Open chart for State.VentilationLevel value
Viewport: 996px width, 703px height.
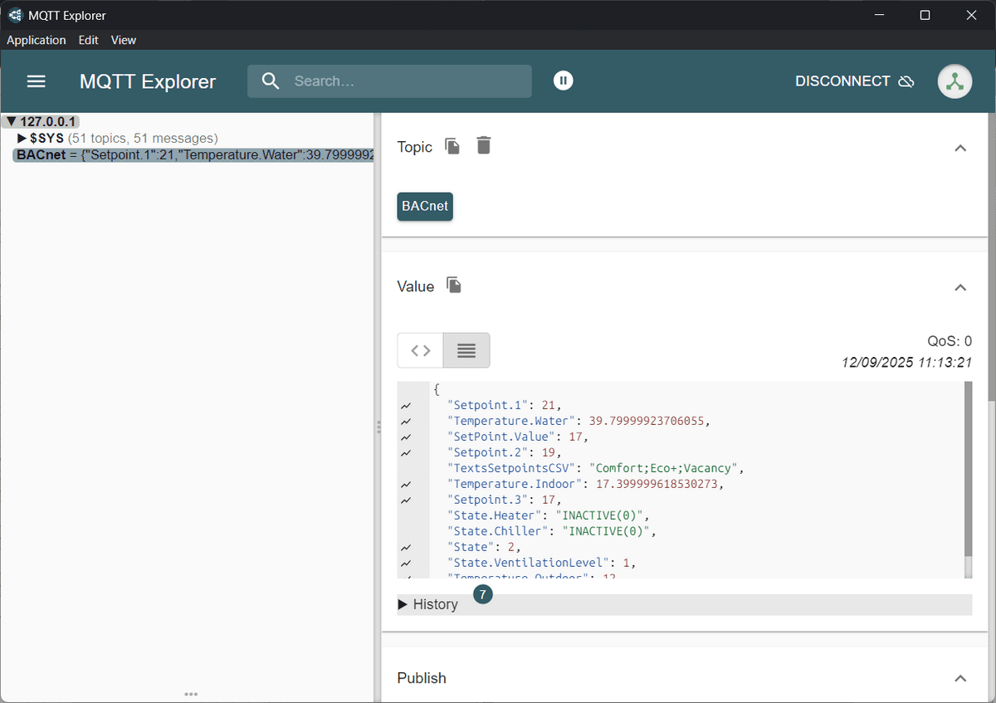[x=406, y=564]
